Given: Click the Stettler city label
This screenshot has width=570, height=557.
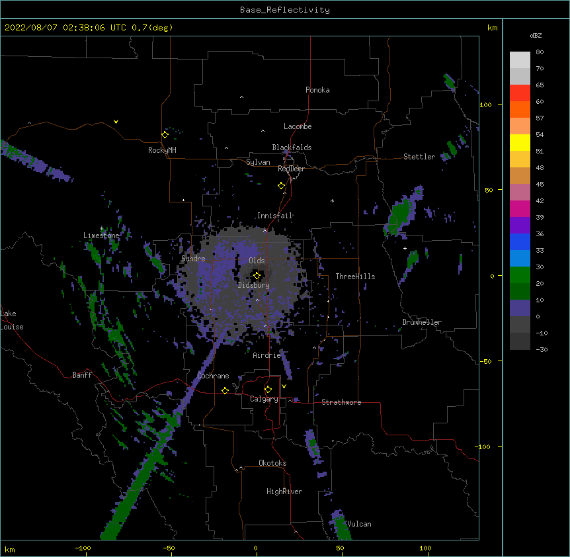Looking at the screenshot, I should coord(419,157).
